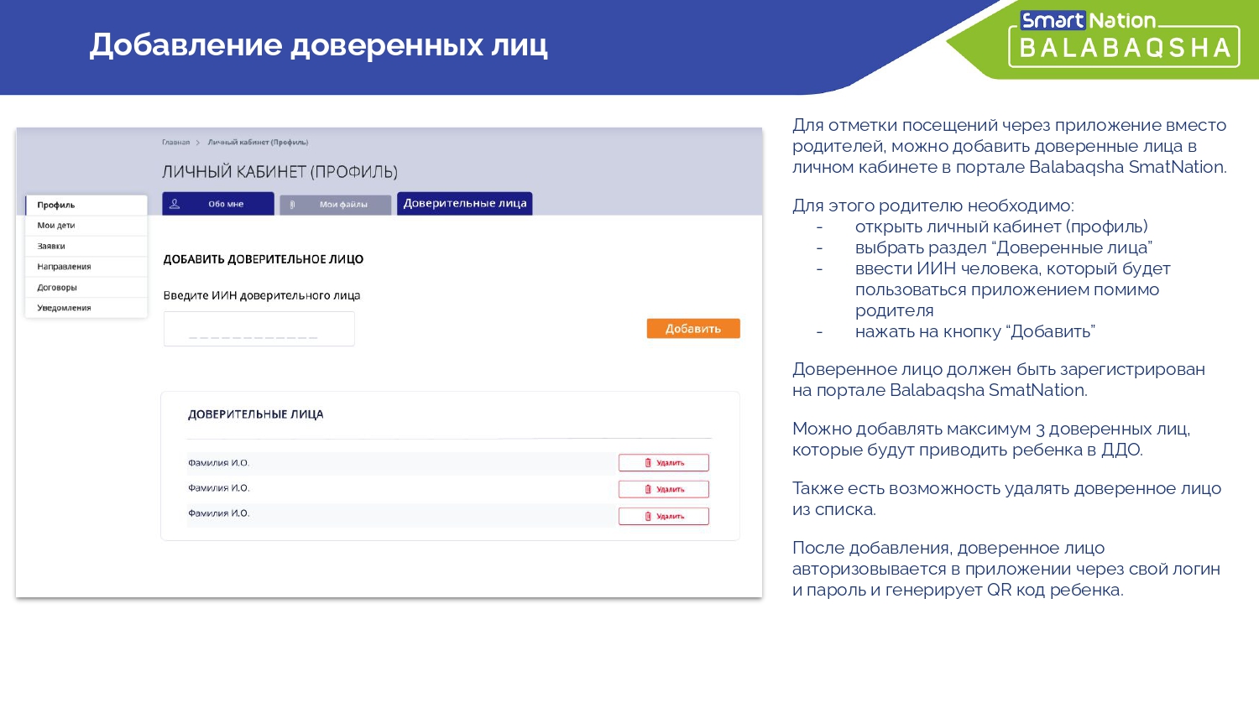
Task: Select the first Фамилия И.О. list entry
Action: point(219,463)
